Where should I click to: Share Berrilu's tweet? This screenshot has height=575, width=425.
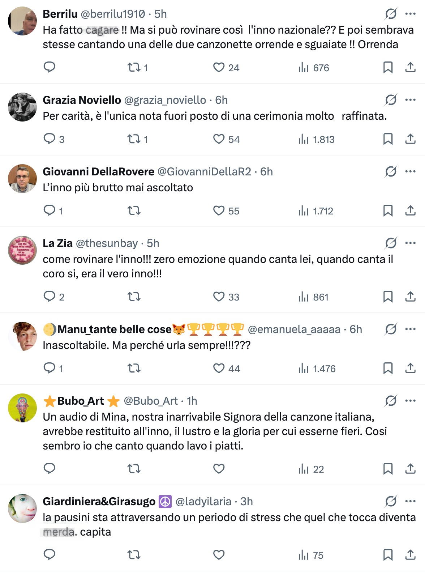[x=410, y=67]
